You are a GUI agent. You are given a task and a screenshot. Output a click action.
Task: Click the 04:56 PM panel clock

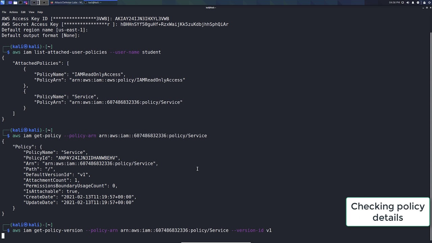coord(394,2)
